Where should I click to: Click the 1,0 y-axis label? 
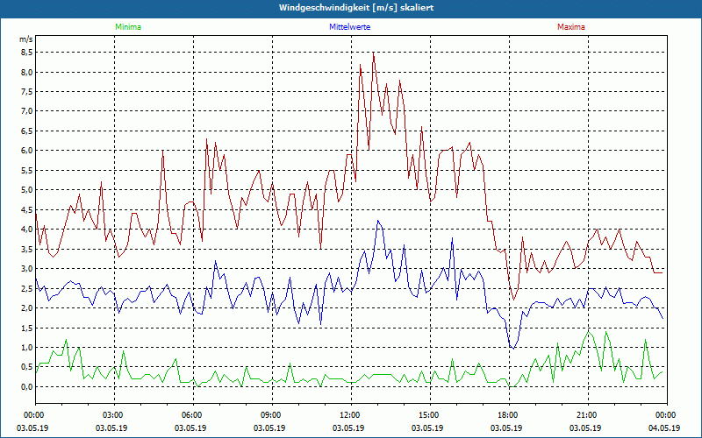tap(27, 347)
